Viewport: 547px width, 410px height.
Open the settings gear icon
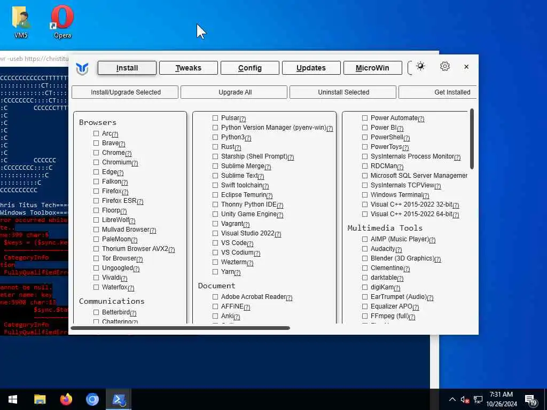445,66
